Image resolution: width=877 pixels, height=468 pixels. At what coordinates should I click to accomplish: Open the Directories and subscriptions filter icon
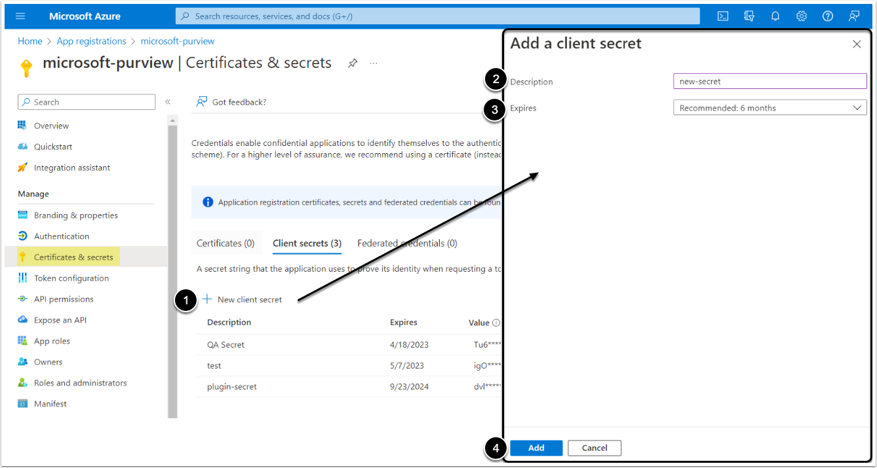click(x=749, y=16)
